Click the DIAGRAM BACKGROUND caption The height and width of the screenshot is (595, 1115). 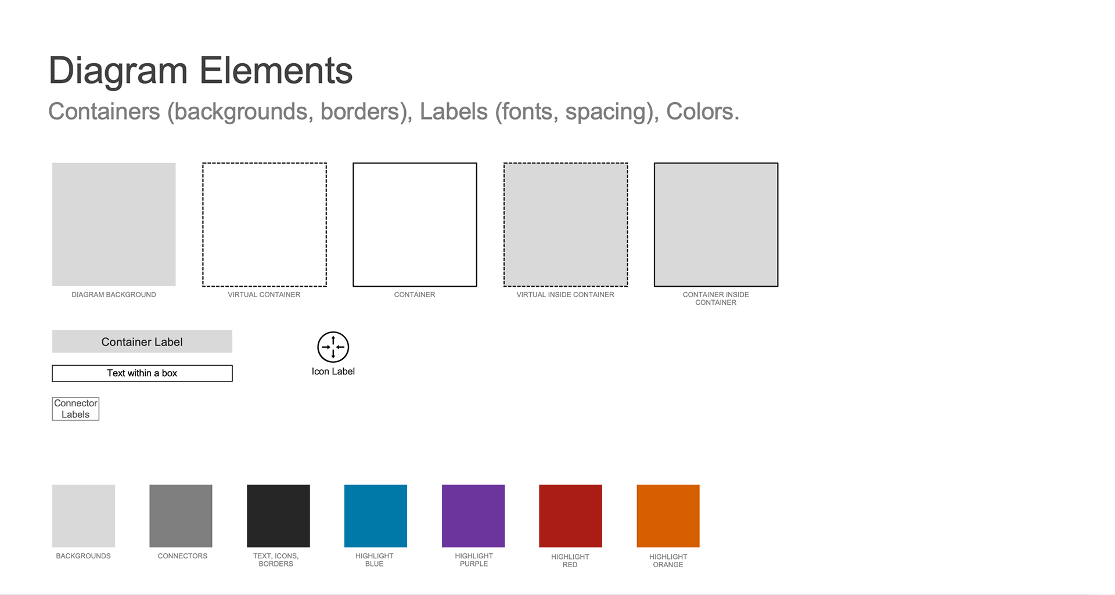tap(114, 295)
